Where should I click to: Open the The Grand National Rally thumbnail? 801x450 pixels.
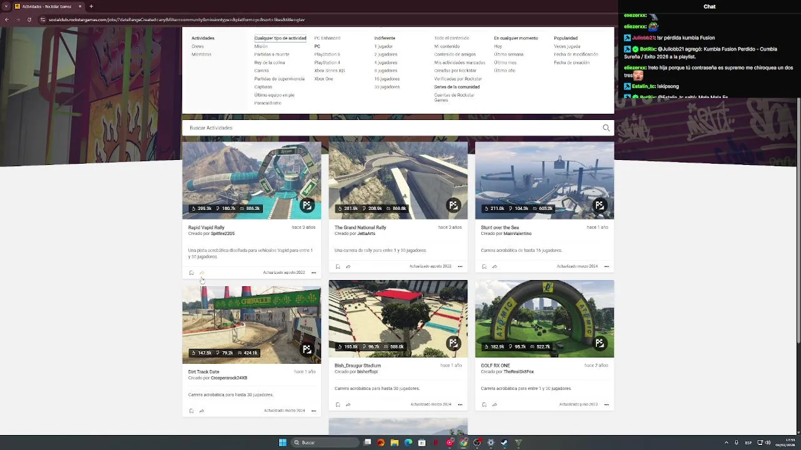click(398, 181)
